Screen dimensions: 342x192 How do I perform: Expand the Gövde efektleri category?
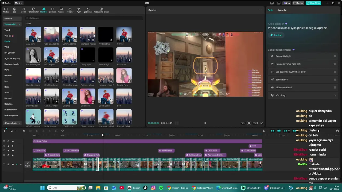(x=12, y=123)
